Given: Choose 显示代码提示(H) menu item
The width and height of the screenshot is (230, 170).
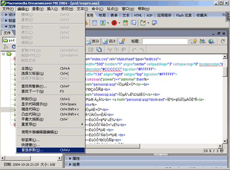Looking at the screenshot, I should [51, 104].
